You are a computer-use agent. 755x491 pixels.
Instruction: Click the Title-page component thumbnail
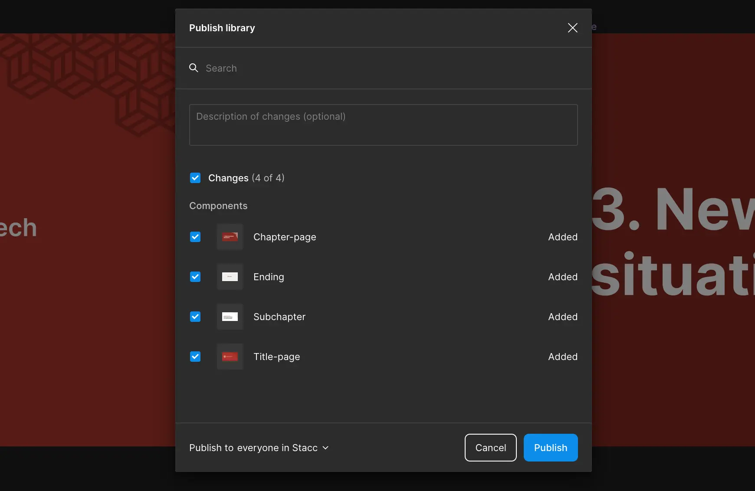click(230, 357)
